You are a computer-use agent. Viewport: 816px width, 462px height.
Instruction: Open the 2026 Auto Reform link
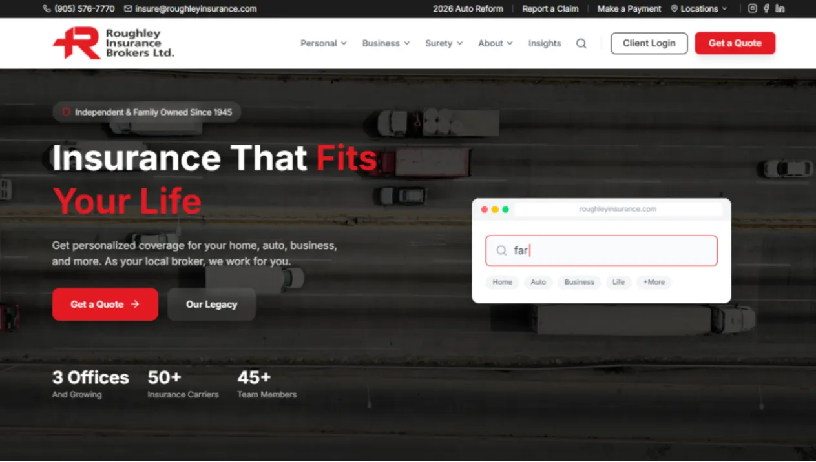[x=468, y=9]
